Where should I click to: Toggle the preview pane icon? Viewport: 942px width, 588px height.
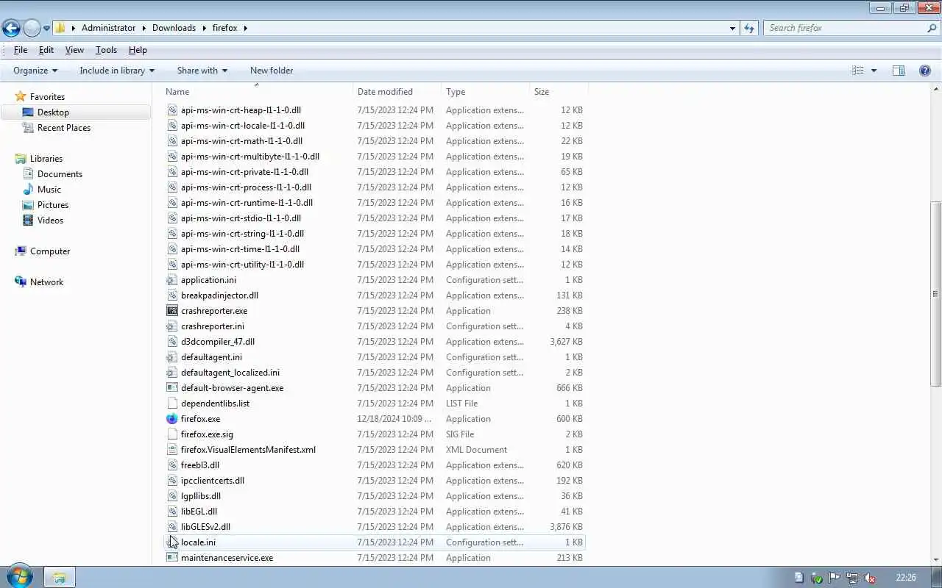tap(899, 71)
